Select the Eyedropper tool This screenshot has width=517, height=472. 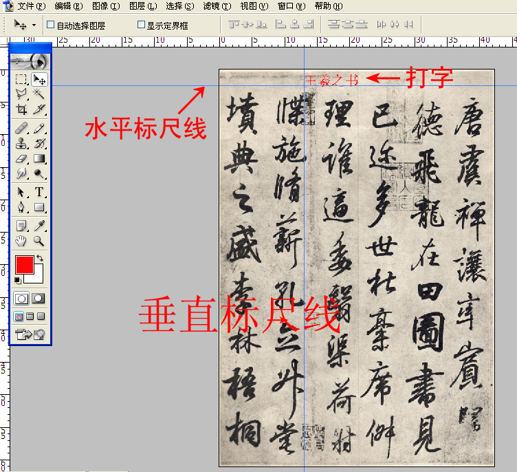(39, 226)
